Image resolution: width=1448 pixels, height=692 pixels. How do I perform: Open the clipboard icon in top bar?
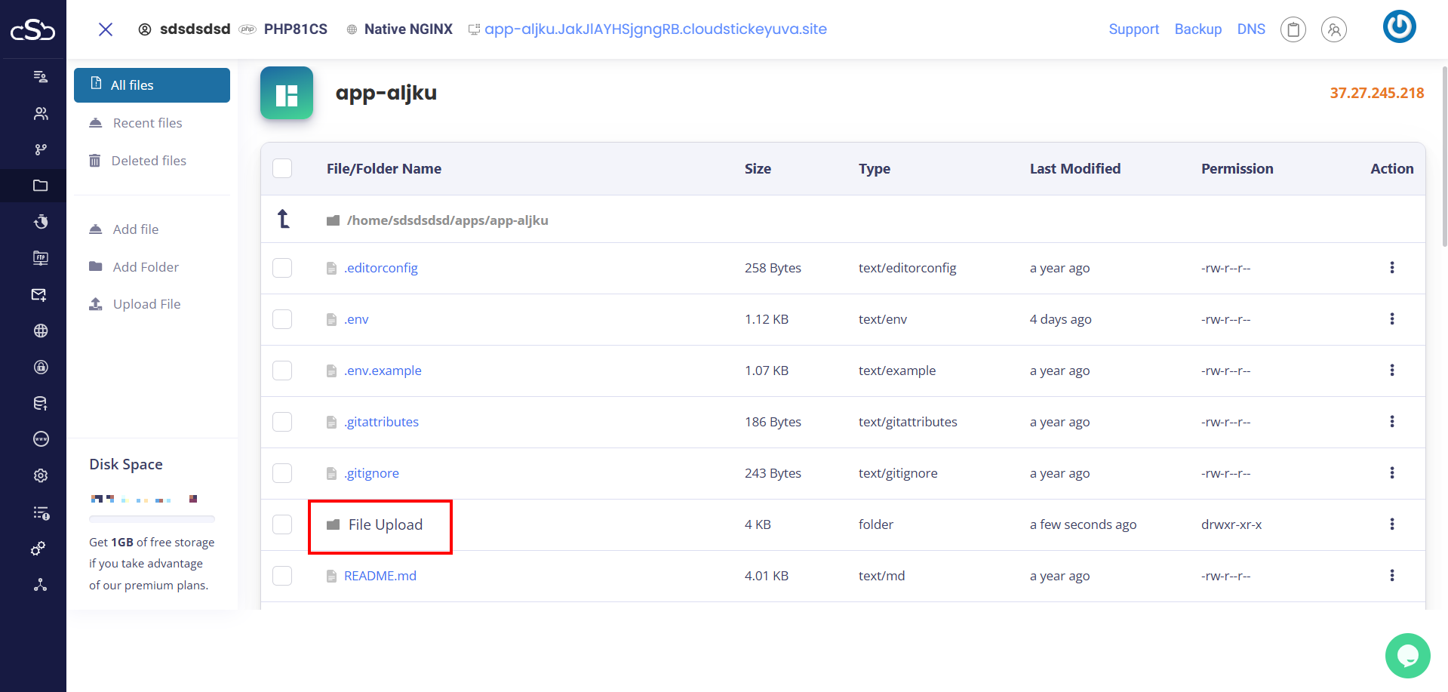click(x=1293, y=29)
